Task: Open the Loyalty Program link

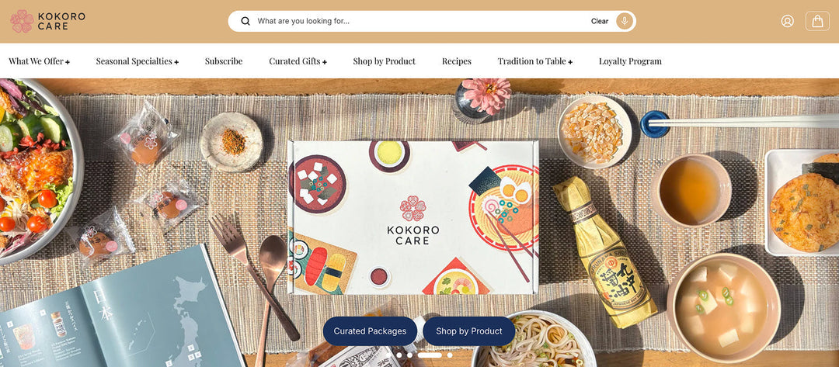Action: point(630,61)
